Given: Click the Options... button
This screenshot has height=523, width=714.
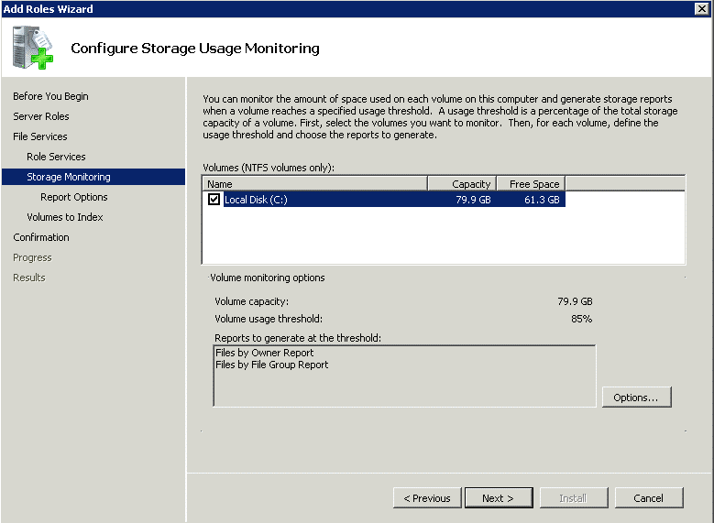Looking at the screenshot, I should 636,397.
